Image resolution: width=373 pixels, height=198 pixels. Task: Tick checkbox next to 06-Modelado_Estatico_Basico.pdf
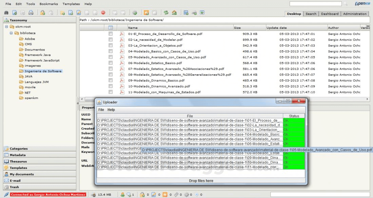110,63
